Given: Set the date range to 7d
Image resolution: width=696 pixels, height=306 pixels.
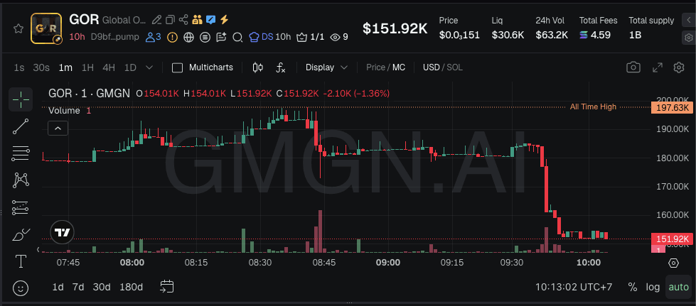Looking at the screenshot, I should click(78, 287).
